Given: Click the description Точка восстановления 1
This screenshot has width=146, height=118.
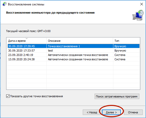Looking at the screenshot, I should (64, 46).
